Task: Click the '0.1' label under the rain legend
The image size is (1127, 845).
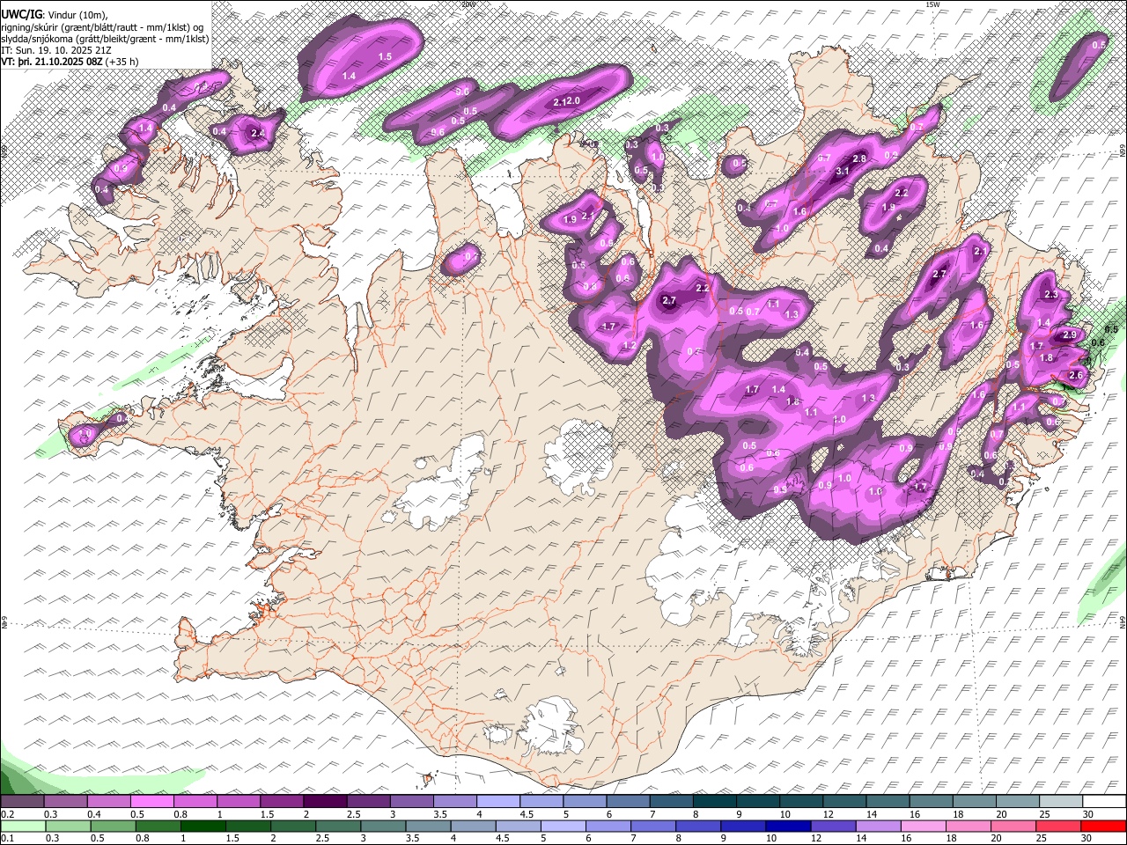Action: point(7,838)
